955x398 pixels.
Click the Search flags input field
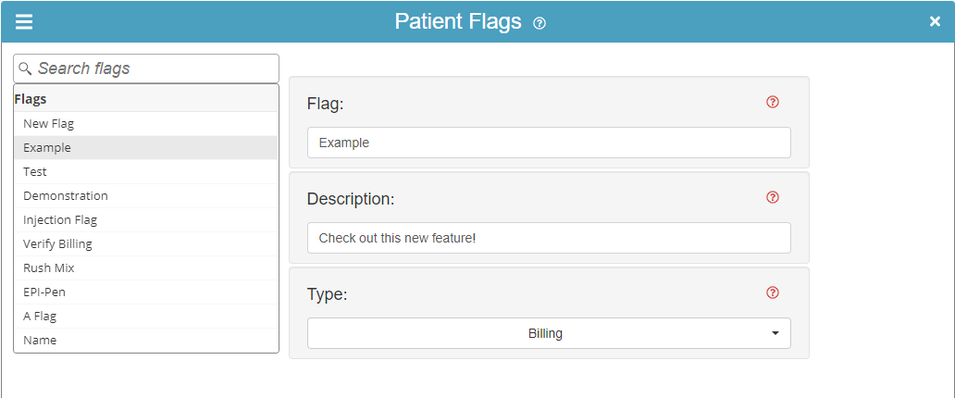click(x=153, y=68)
